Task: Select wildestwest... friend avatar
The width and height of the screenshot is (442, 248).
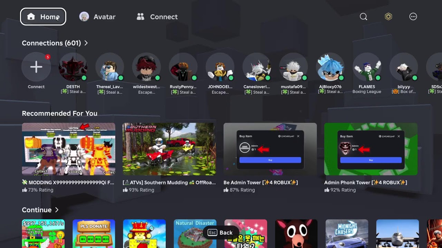Action: (x=146, y=67)
